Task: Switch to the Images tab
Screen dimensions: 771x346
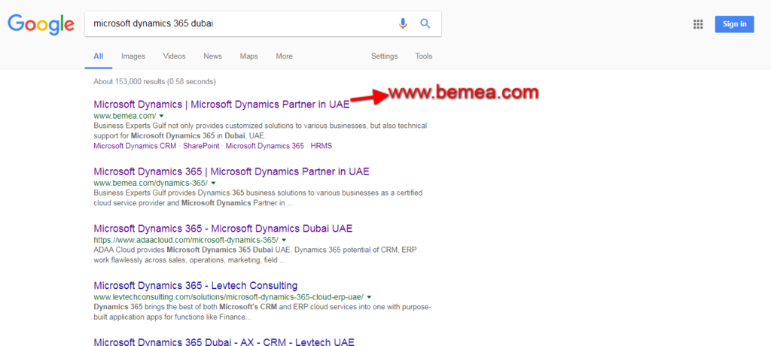Action: point(133,56)
